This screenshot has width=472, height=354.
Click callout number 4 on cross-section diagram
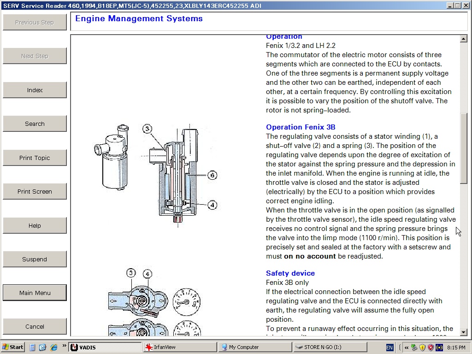(212, 205)
